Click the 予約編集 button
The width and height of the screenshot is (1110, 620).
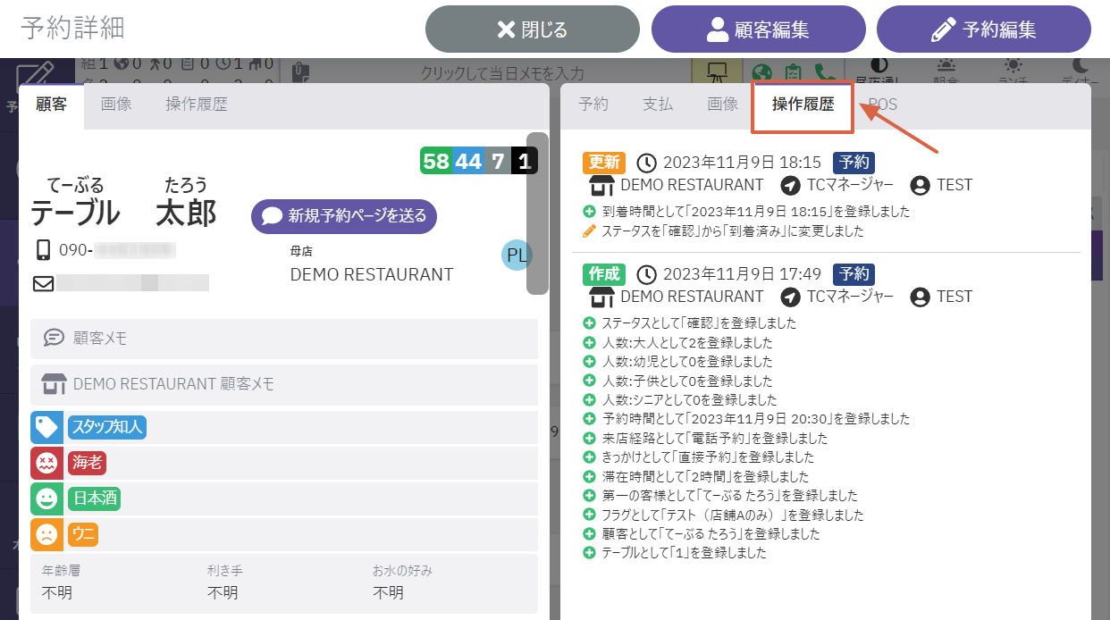(x=983, y=29)
